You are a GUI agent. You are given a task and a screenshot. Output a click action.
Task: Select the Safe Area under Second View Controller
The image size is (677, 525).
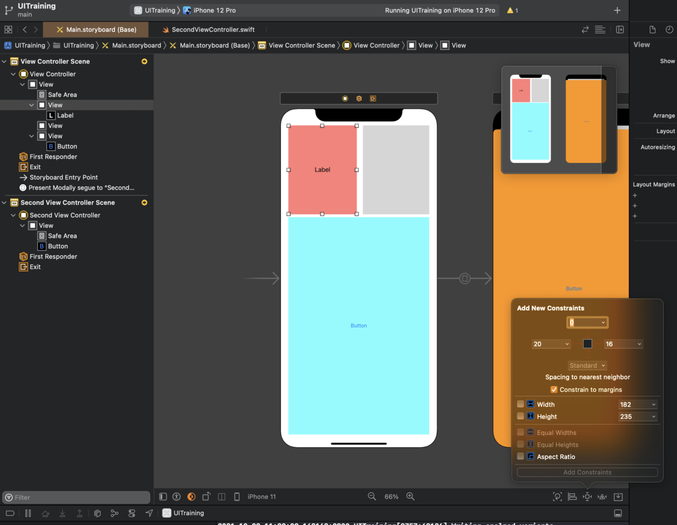point(57,236)
